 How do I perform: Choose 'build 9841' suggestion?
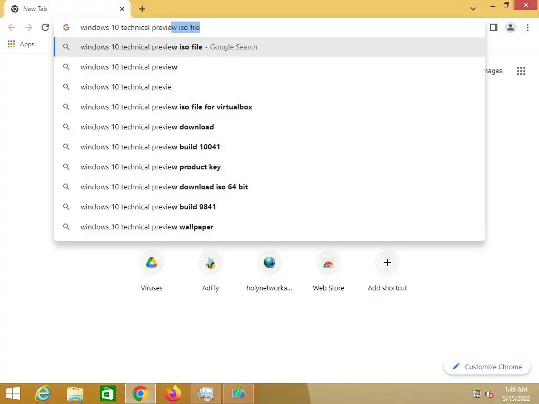coord(269,207)
